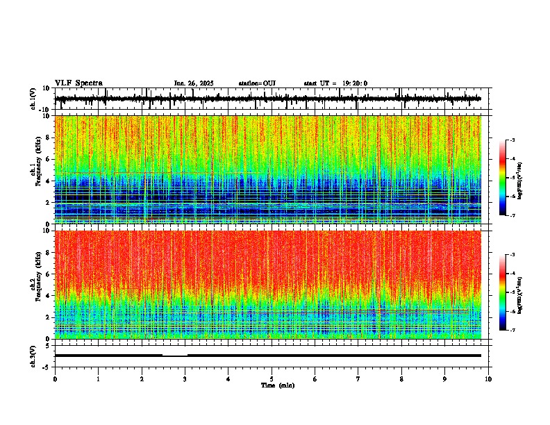Click the "-3" label on ch.2 color scale
The image size is (550, 425).
(512, 255)
